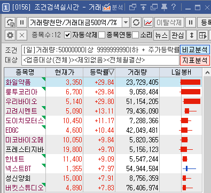Click the move-to-top arrow icon in title bar
This screenshot has width=211, height=193.
click(x=143, y=7)
